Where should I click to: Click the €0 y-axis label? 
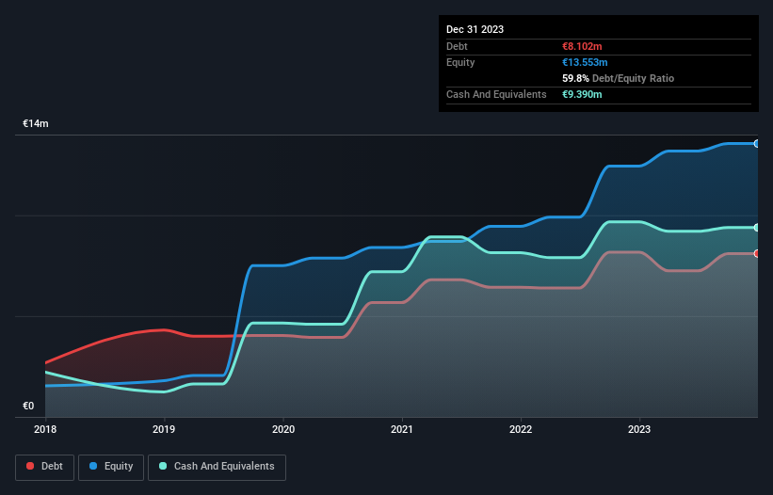pyautogui.click(x=28, y=406)
